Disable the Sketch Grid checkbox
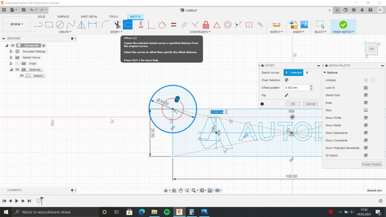 click(366, 95)
